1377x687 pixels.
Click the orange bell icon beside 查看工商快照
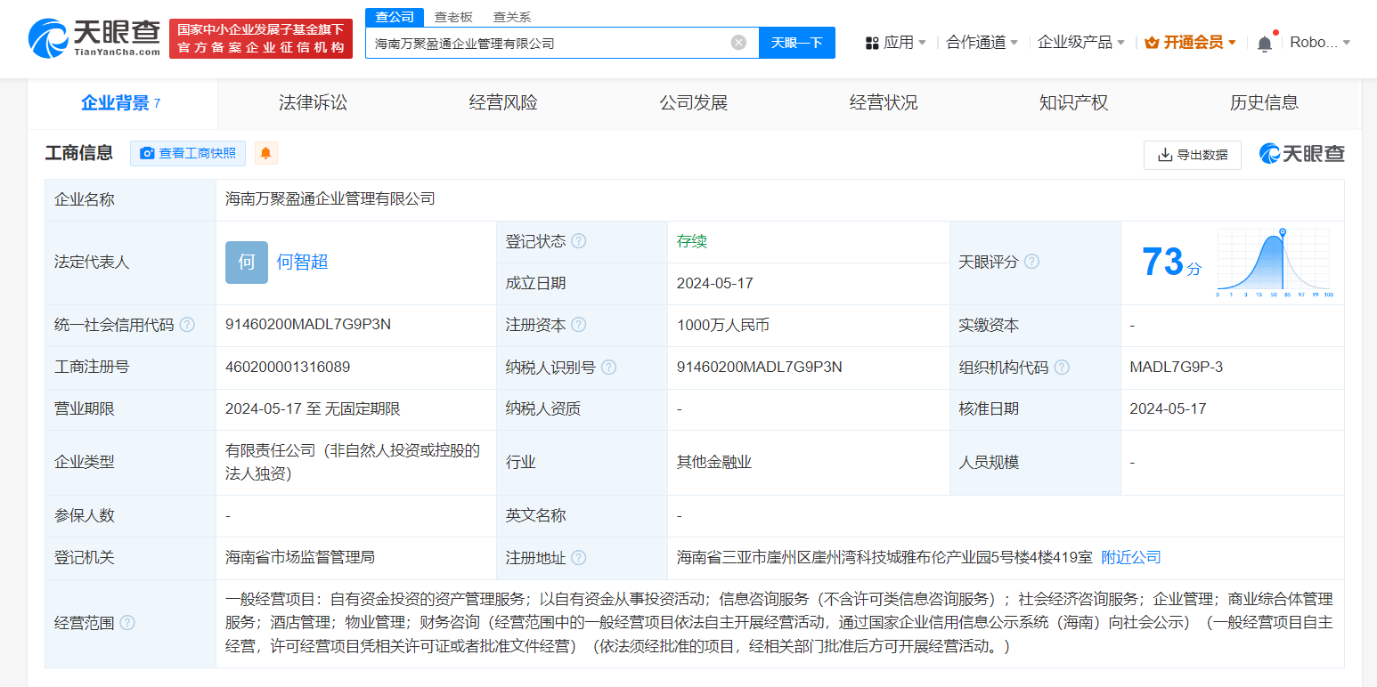tap(266, 153)
